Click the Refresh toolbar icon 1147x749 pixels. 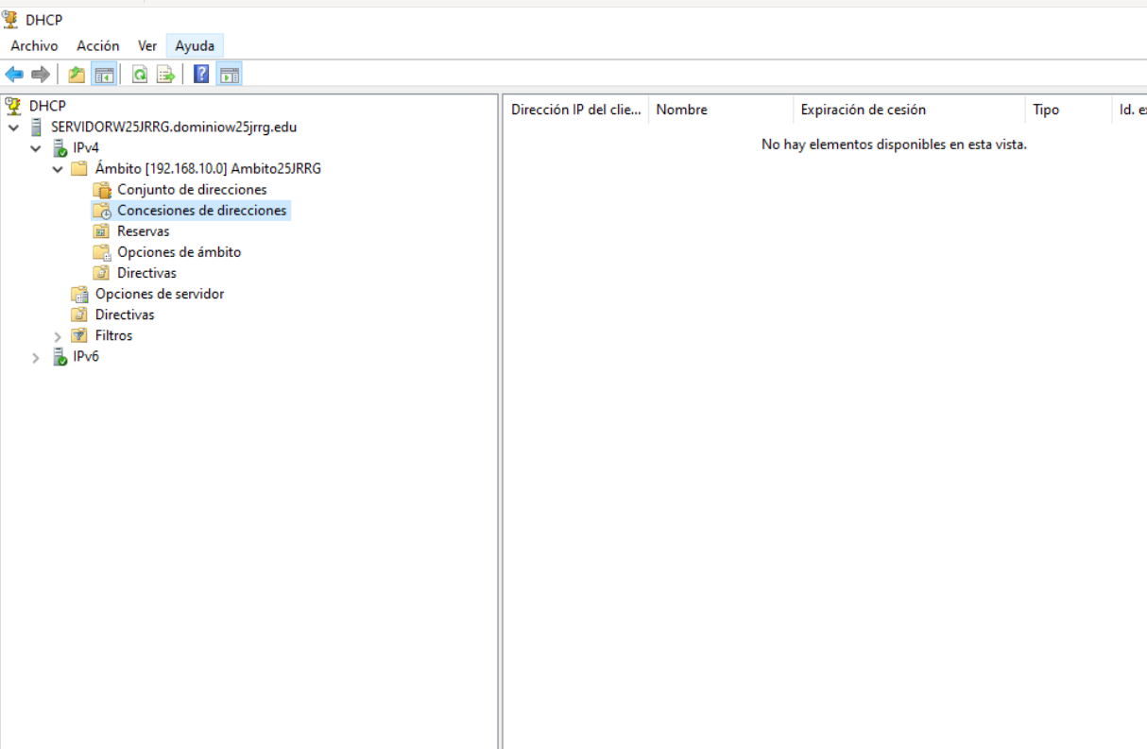click(140, 75)
